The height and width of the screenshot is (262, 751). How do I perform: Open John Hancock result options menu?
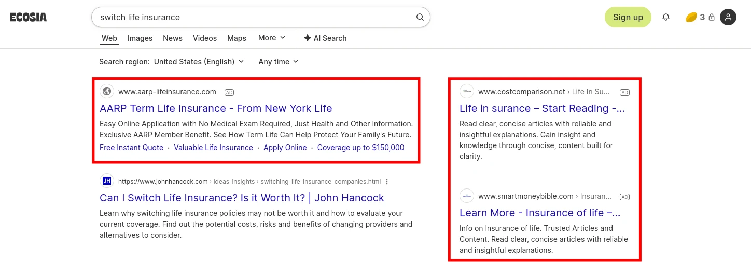pos(387,182)
